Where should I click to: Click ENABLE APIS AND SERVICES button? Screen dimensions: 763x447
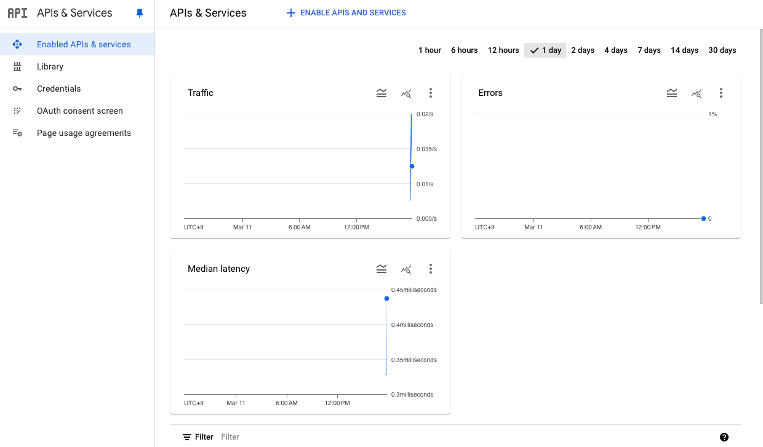click(346, 13)
